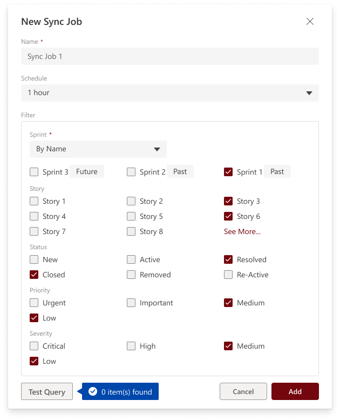
Task: Open the Schedule dropdown showing 1 hour
Action: point(170,93)
